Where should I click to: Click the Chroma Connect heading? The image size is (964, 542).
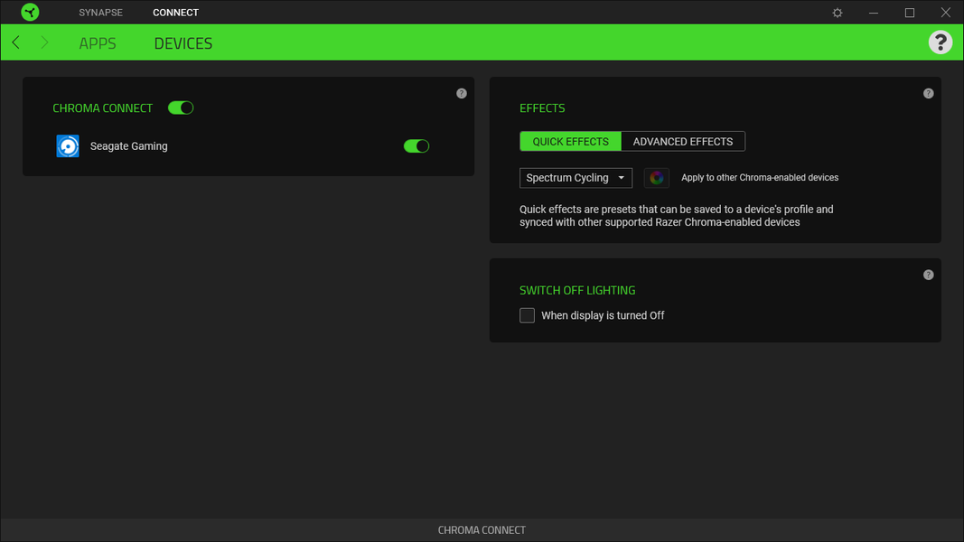click(x=103, y=108)
